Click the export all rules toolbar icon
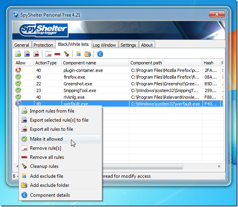This screenshot has height=207, width=238. click(x=36, y=54)
